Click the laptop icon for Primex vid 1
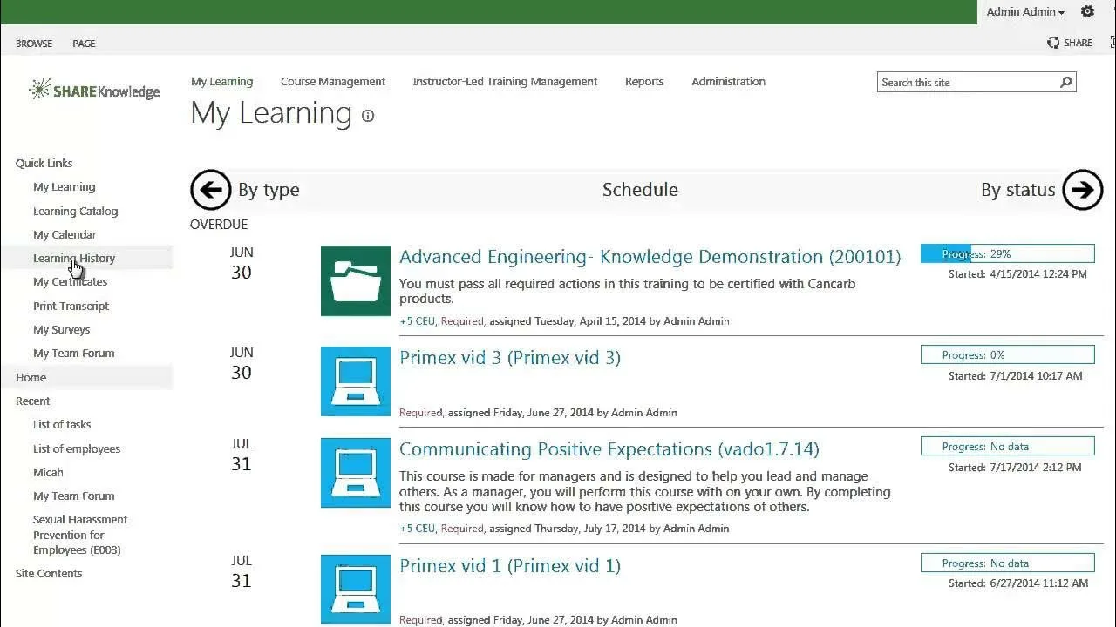 pyautogui.click(x=355, y=589)
